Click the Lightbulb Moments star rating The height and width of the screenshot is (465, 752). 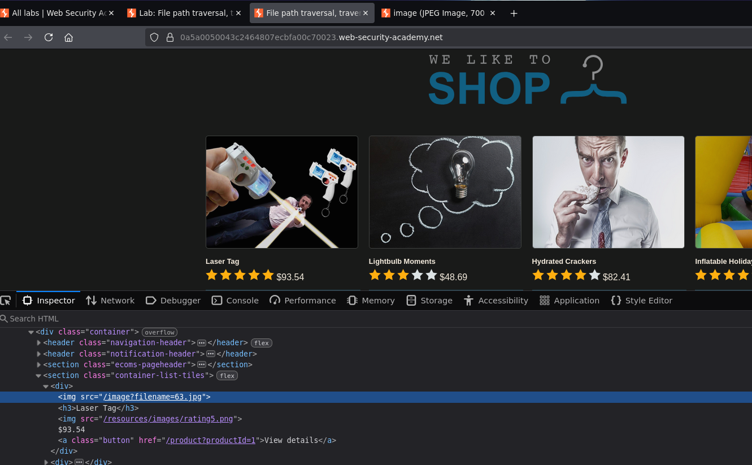[403, 275]
